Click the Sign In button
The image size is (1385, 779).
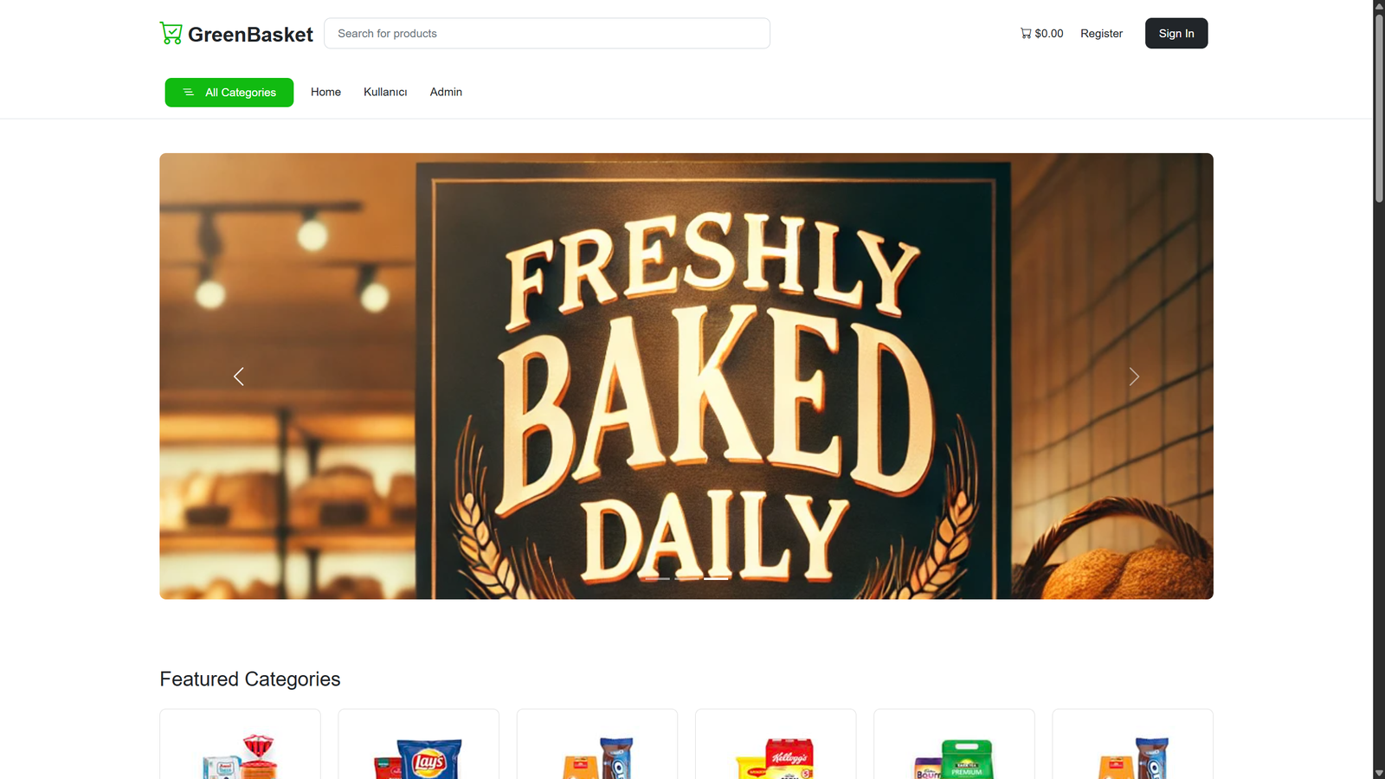coord(1176,33)
